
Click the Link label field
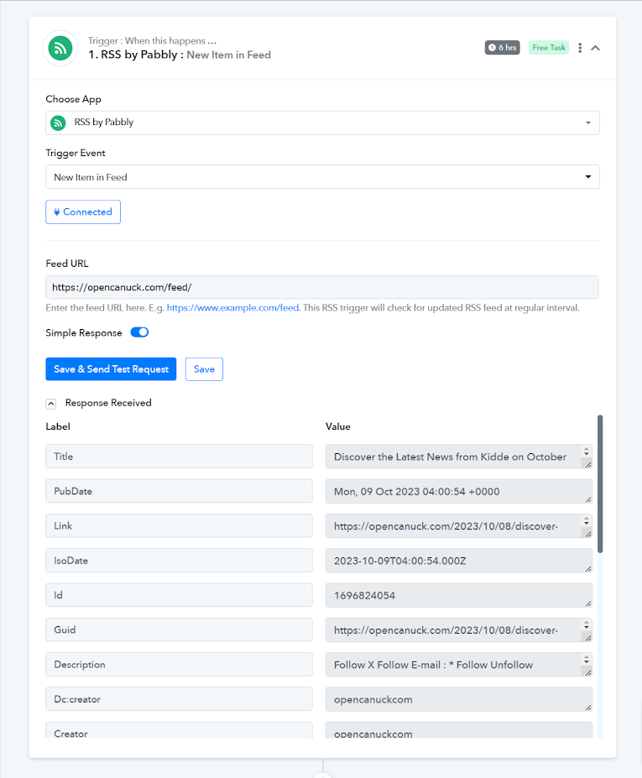(x=179, y=525)
